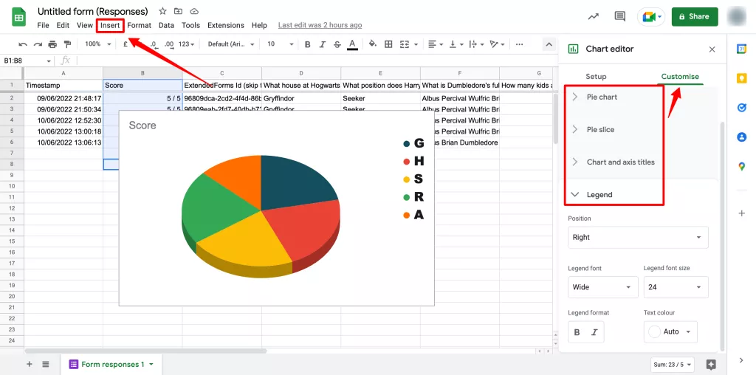Open the Help menu
756x375 pixels.
[x=259, y=25]
